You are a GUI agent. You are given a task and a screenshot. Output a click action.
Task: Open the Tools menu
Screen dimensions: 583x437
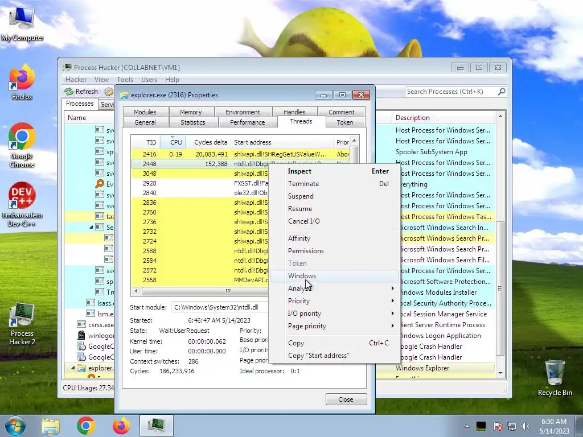click(x=125, y=80)
